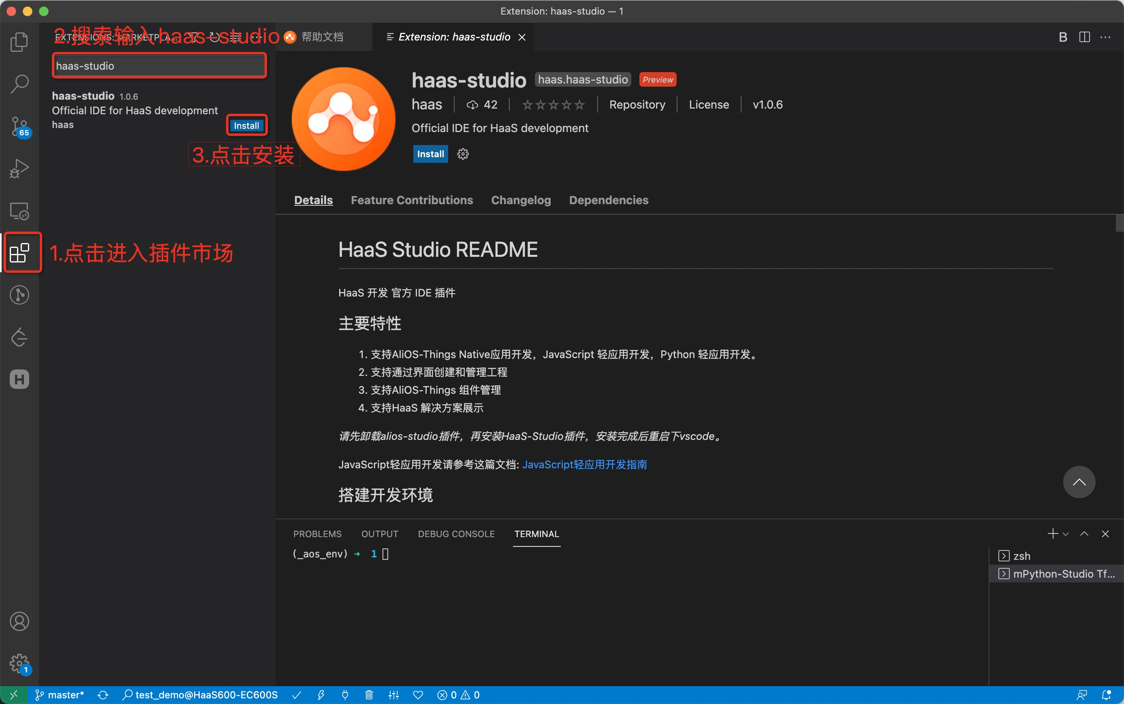This screenshot has height=704, width=1124.
Task: Click the master* git branch in status bar
Action: coord(60,695)
